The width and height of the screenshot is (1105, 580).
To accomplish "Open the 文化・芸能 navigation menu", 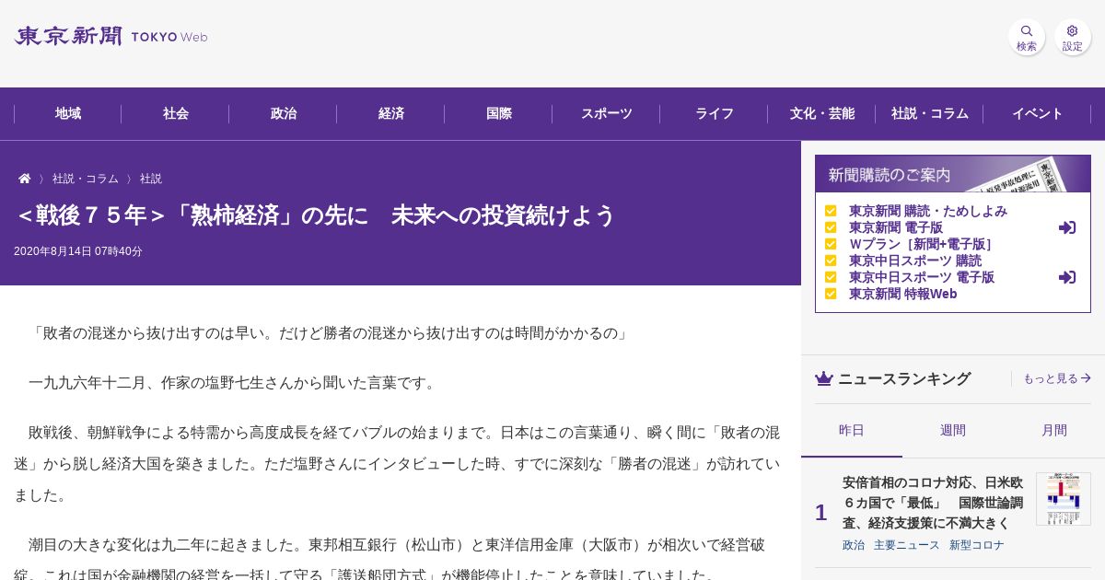I will (822, 114).
